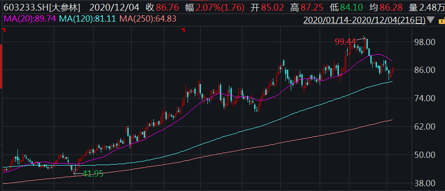Click the 41.95 lowest price label

(x=93, y=173)
